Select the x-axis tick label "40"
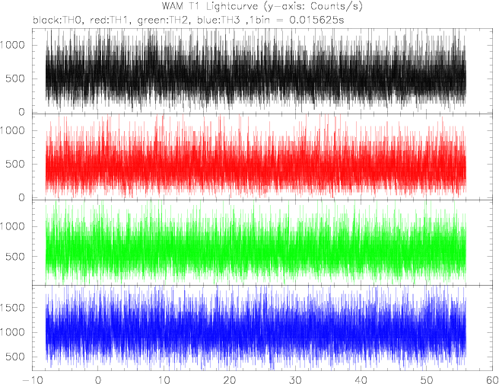The image size is (499, 384). 361,379
